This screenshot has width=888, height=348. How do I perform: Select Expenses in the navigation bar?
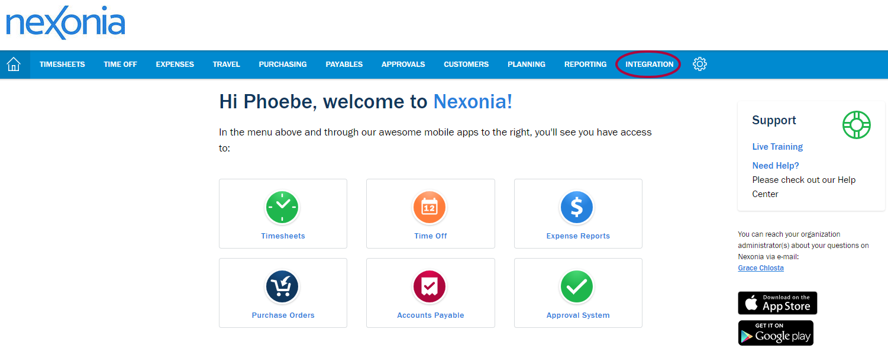pyautogui.click(x=175, y=65)
